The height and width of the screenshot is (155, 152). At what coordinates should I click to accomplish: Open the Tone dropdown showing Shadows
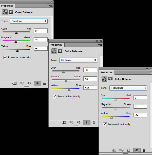click(x=29, y=21)
